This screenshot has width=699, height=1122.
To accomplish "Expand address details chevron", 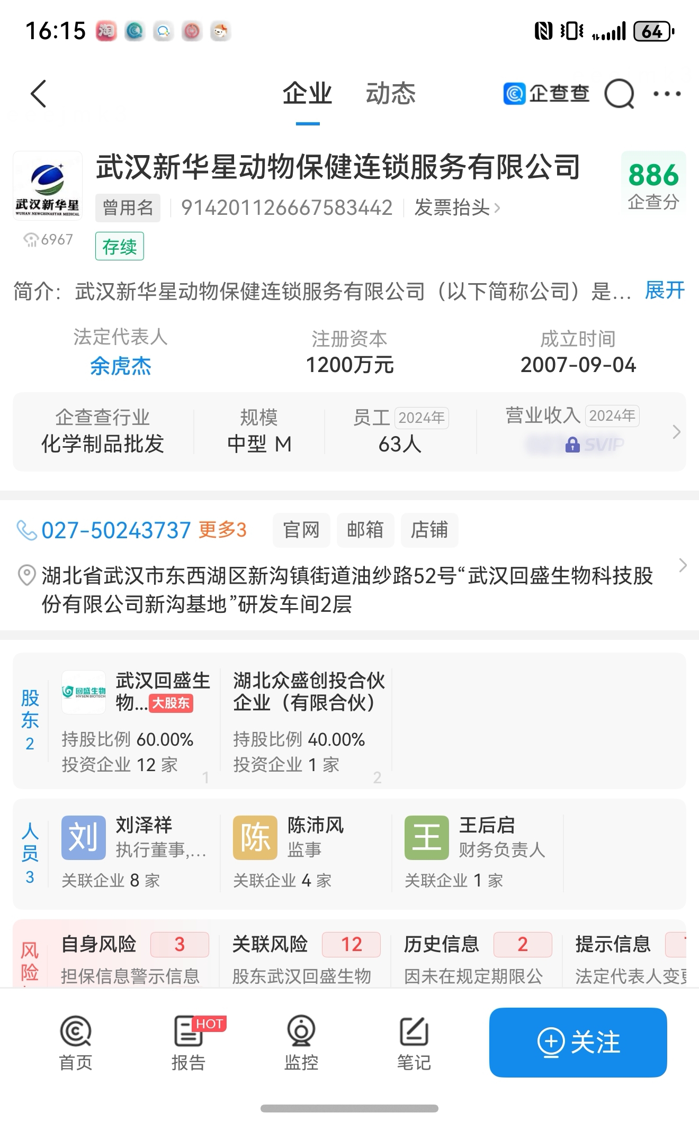I will 683,565.
